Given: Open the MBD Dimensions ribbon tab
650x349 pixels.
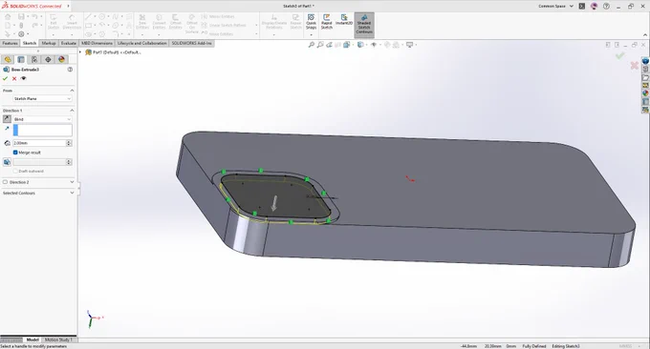Looking at the screenshot, I should pos(97,43).
